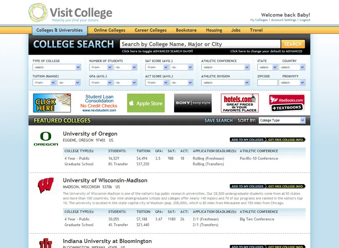This screenshot has height=248, width=339.
Task: Open the Housing tab
Action: tap(214, 30)
